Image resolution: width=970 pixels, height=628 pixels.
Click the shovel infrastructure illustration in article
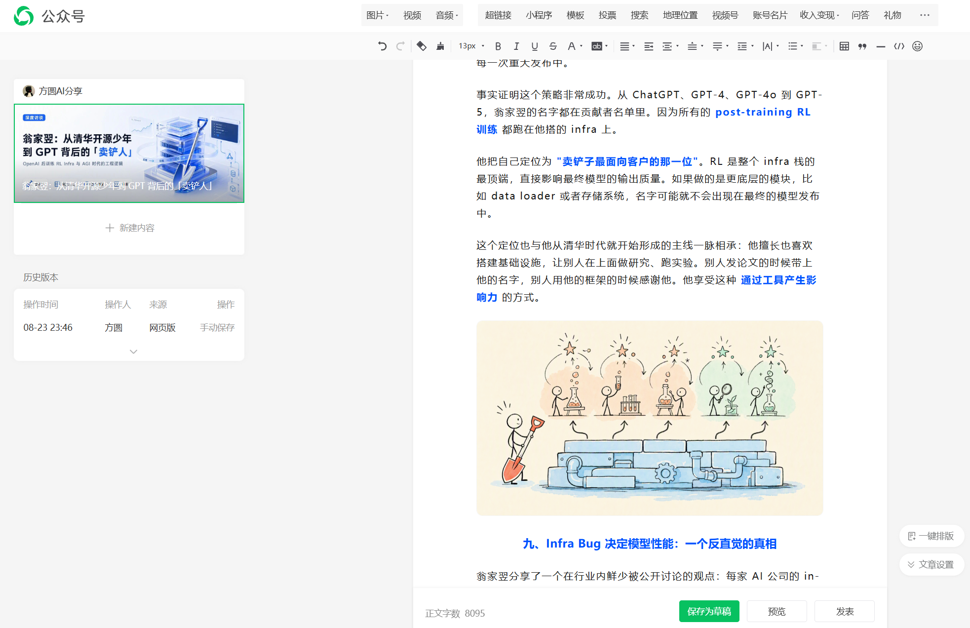pos(650,418)
